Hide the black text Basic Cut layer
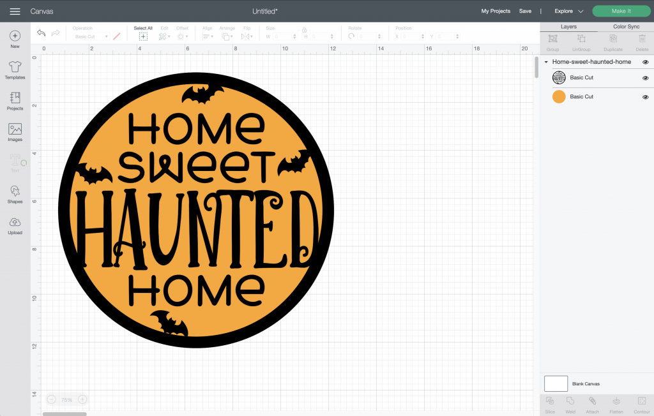 (645, 78)
